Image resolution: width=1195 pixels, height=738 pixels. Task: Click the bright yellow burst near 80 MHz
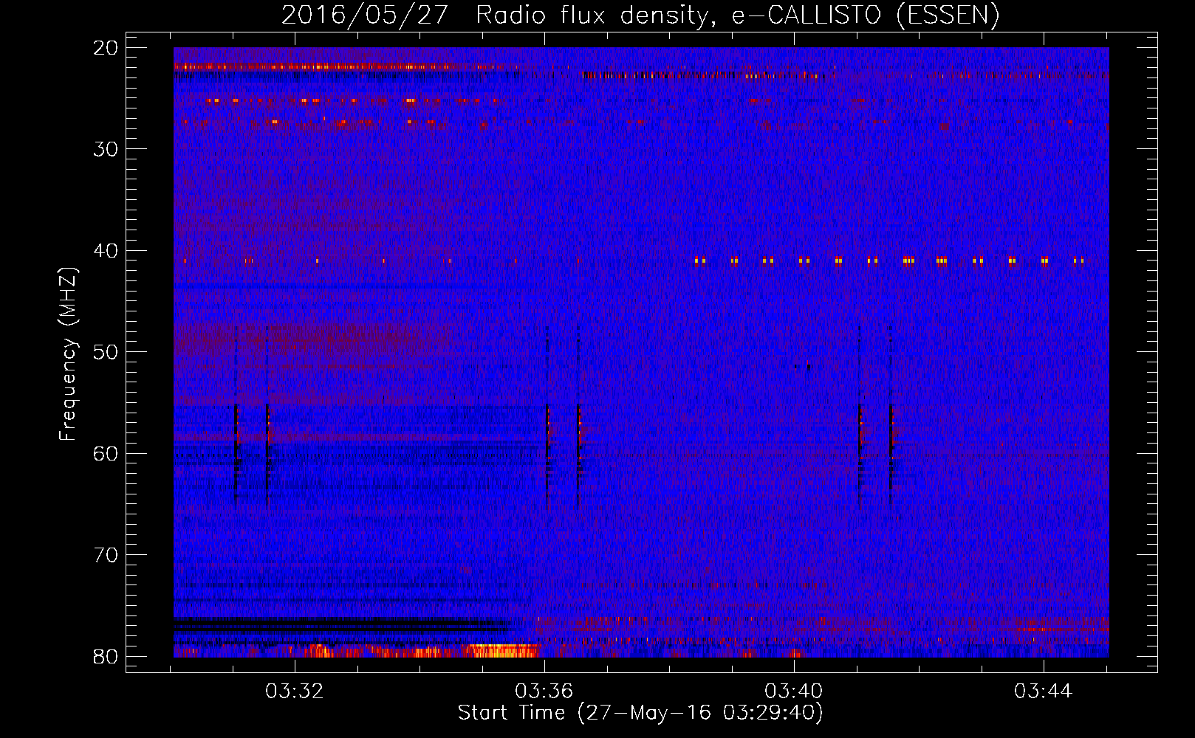[x=504, y=651]
